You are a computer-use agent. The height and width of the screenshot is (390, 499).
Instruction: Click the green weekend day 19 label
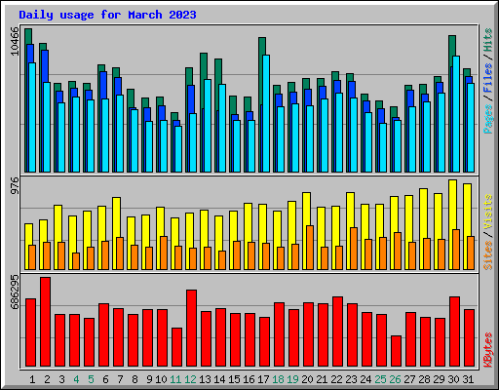click(x=292, y=379)
